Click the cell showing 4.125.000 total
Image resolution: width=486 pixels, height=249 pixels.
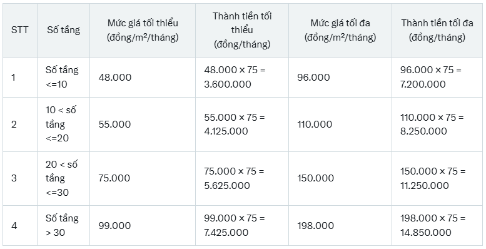[x=242, y=124]
